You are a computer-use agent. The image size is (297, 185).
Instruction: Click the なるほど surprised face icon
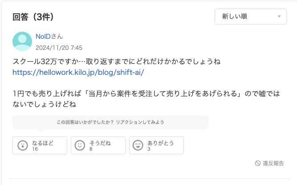22,145
